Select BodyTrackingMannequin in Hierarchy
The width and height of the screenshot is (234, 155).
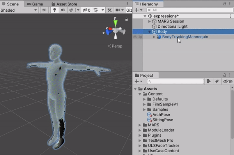[185, 37]
